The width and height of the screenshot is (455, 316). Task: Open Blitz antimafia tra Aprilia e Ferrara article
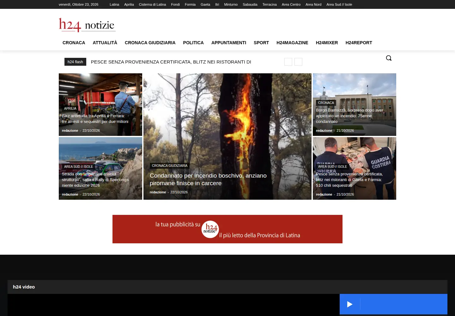(95, 118)
